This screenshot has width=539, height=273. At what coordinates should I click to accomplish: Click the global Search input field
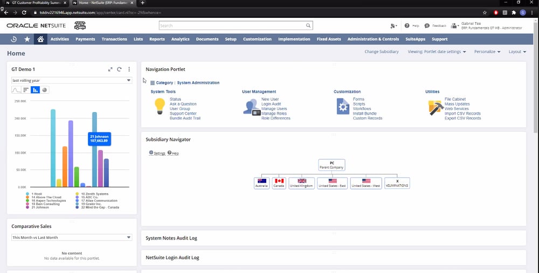tap(232, 25)
